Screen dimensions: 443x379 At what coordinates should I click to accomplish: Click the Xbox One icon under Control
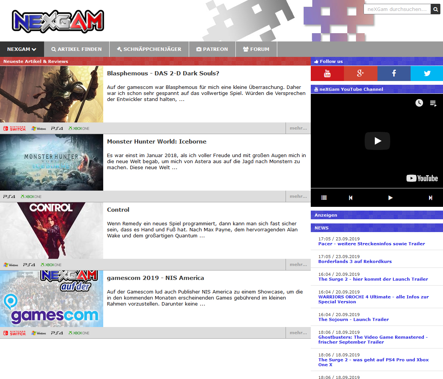[51, 265]
